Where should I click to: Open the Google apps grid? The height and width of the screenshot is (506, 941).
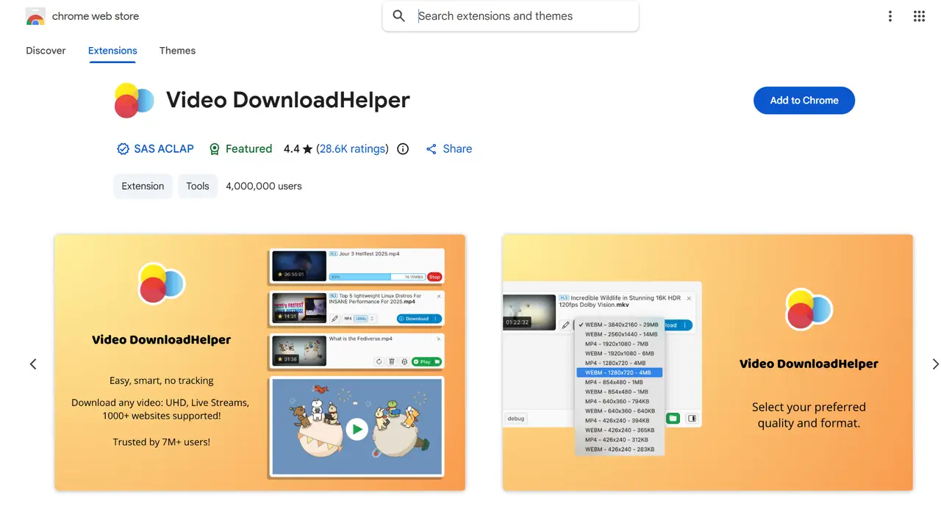tap(919, 16)
